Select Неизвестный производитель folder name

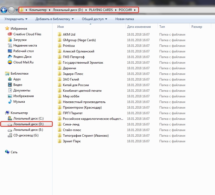[x=84, y=102]
